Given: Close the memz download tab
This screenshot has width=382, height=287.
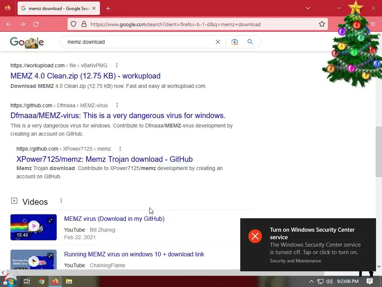Looking at the screenshot, I should click(94, 8).
